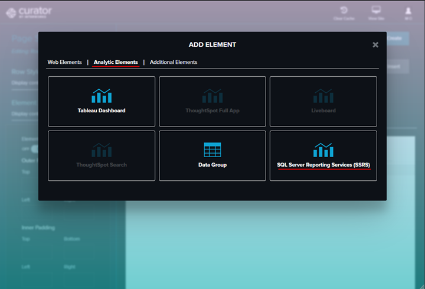Click the SSRS bar chart icon
Viewport: 425px width, 289px height.
[323, 150]
